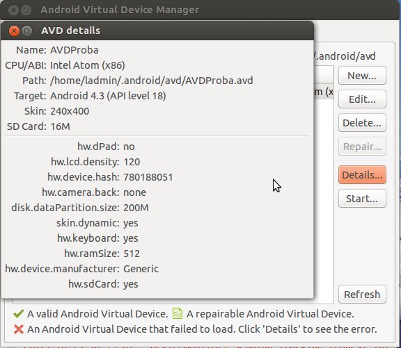This screenshot has width=401, height=348.
Task: Click the hw.device.hash value 780188051
Action: coord(148,177)
